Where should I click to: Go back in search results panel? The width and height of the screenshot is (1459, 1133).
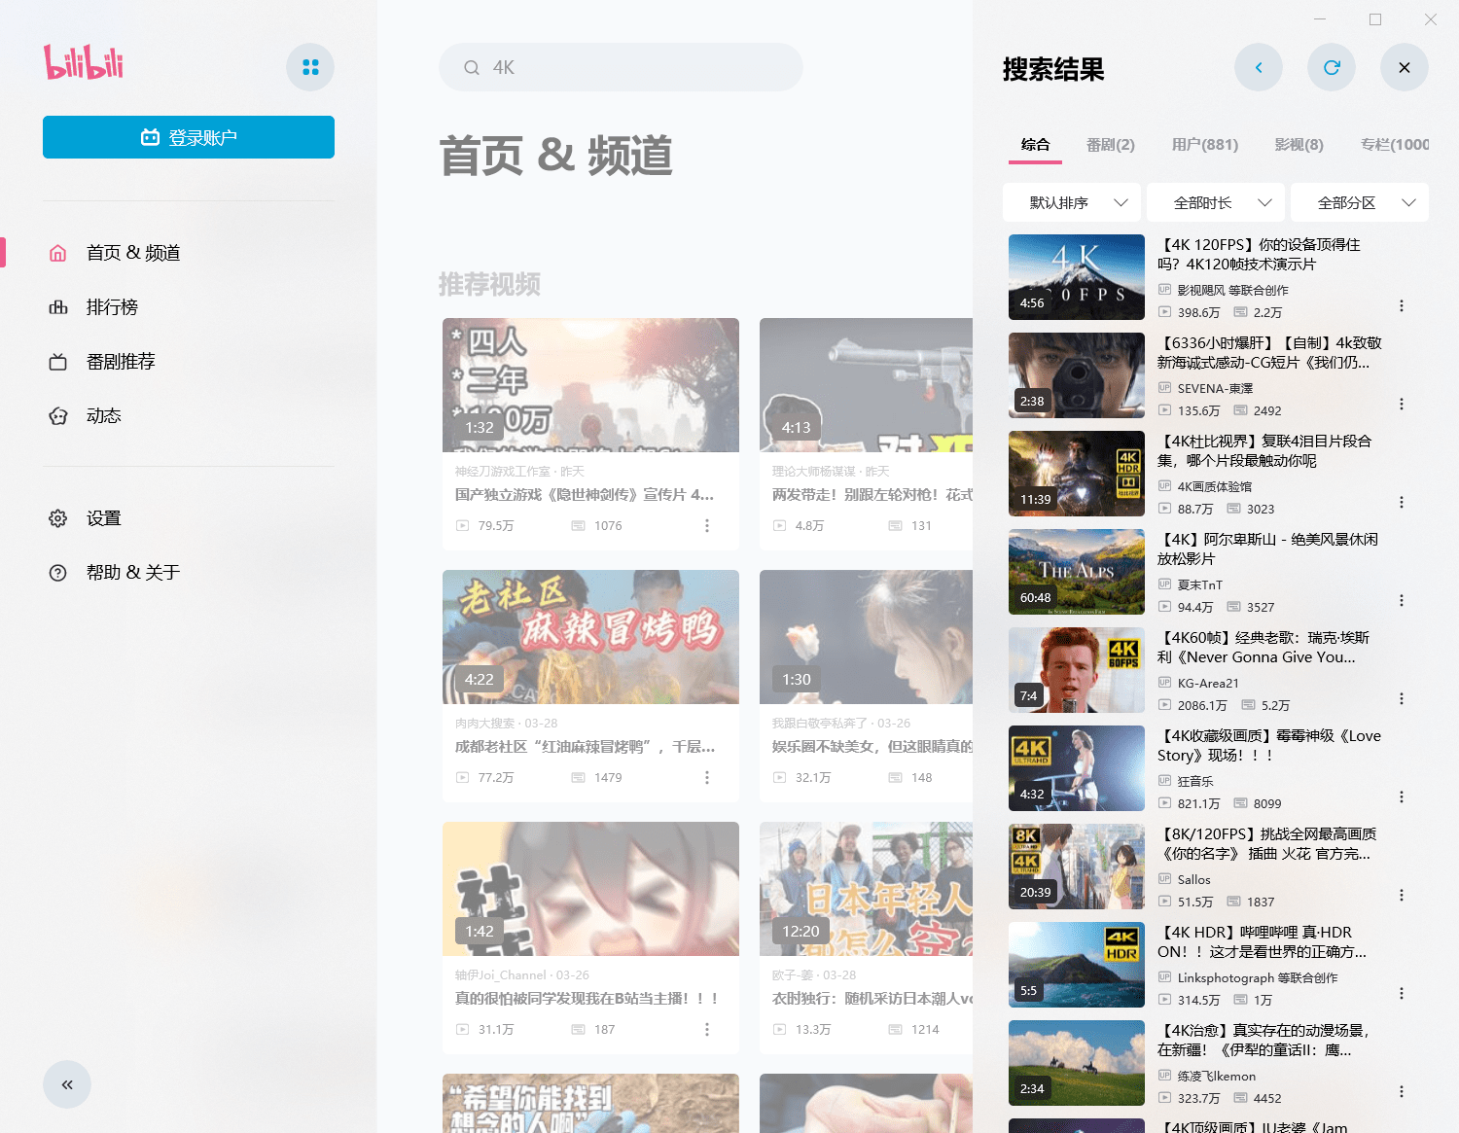[x=1259, y=67]
